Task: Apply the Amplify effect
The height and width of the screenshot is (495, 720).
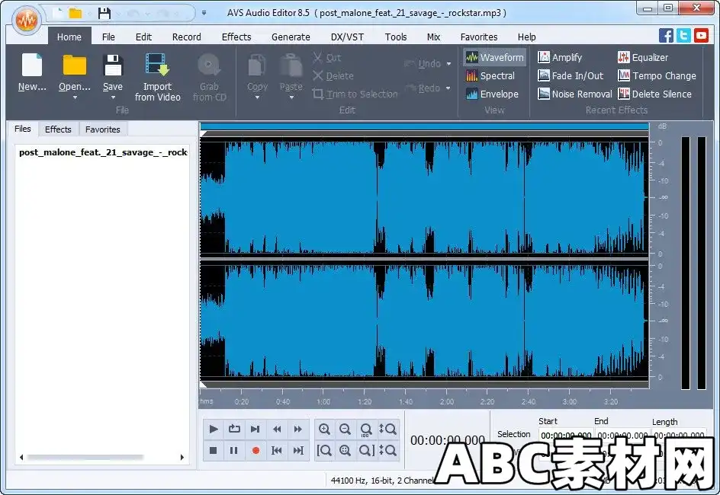Action: 560,57
